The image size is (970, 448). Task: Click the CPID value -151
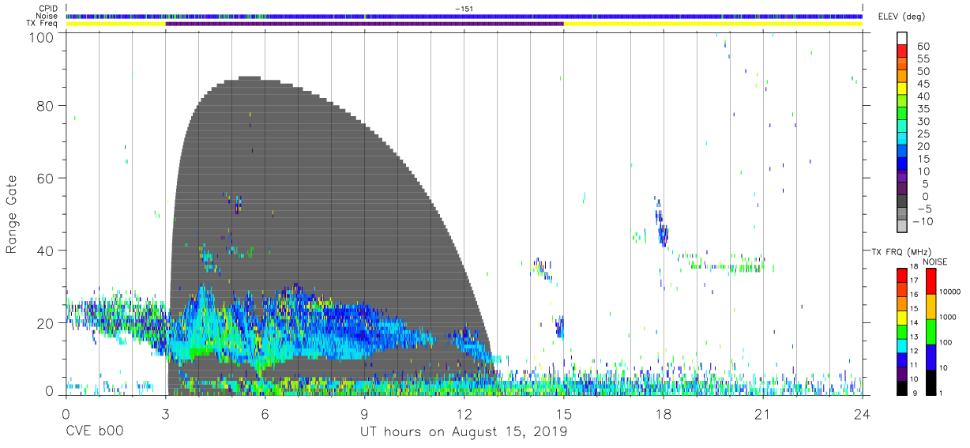pyautogui.click(x=464, y=8)
